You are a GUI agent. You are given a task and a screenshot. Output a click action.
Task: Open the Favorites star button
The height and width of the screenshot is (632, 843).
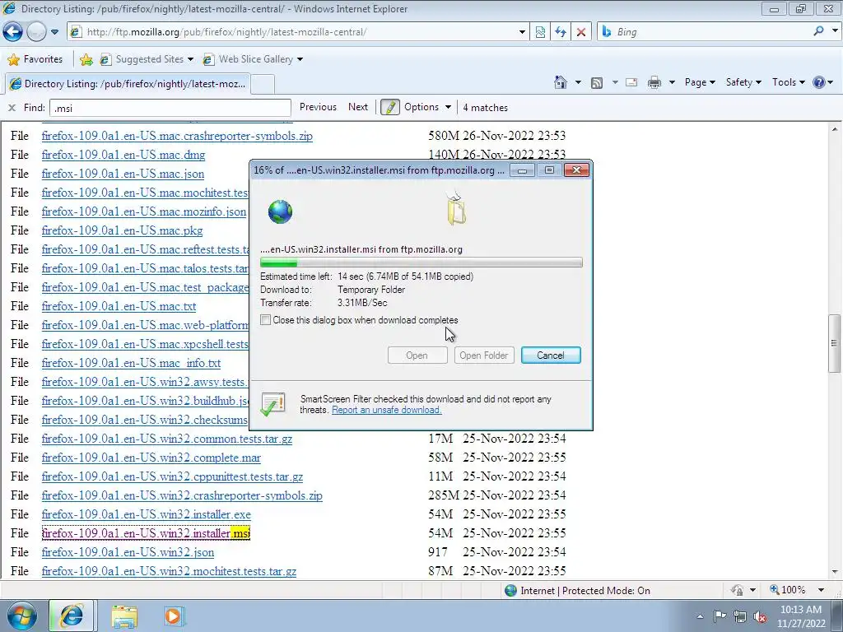point(35,59)
